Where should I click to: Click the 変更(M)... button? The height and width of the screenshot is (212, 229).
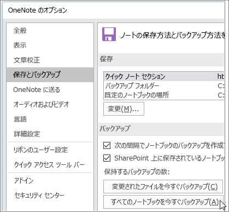tap(124, 109)
